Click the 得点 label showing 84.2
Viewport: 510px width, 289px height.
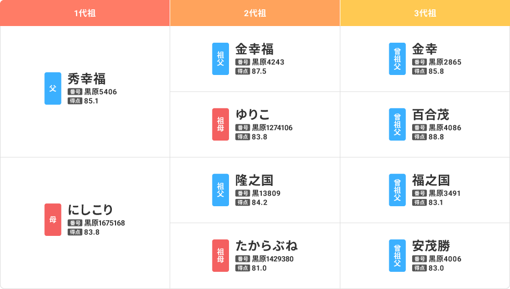[x=243, y=203]
